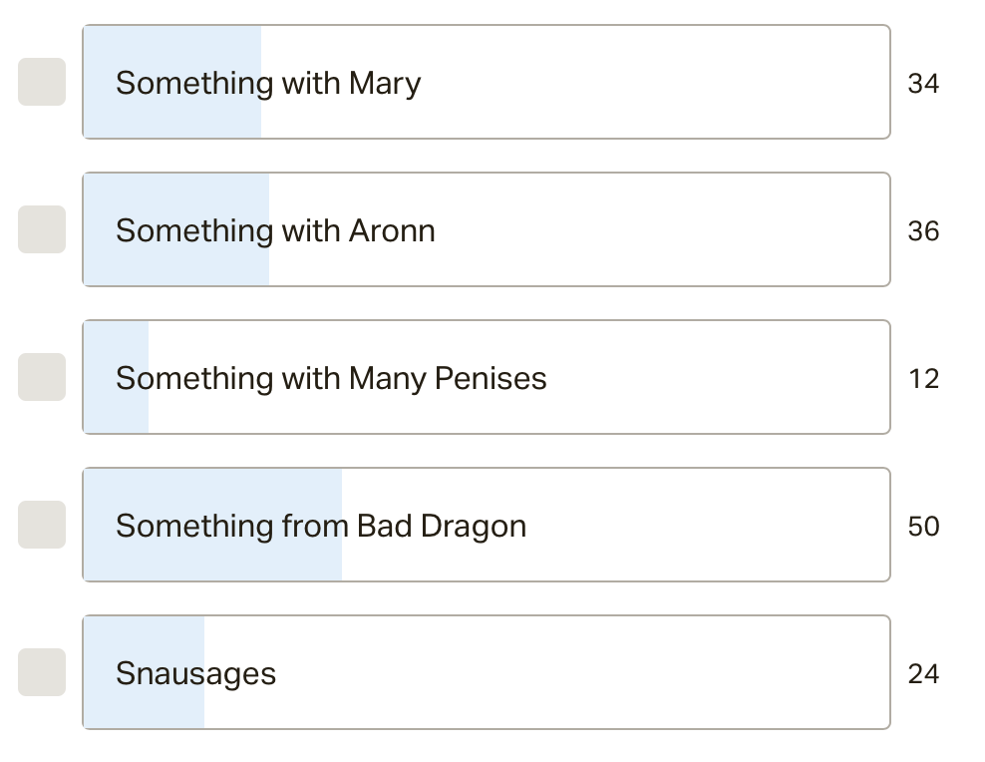Click the 24 vote count beside Snausages
985x762 pixels.
tap(923, 674)
